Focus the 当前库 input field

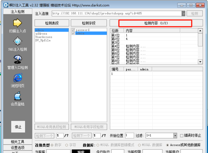point(58,151)
